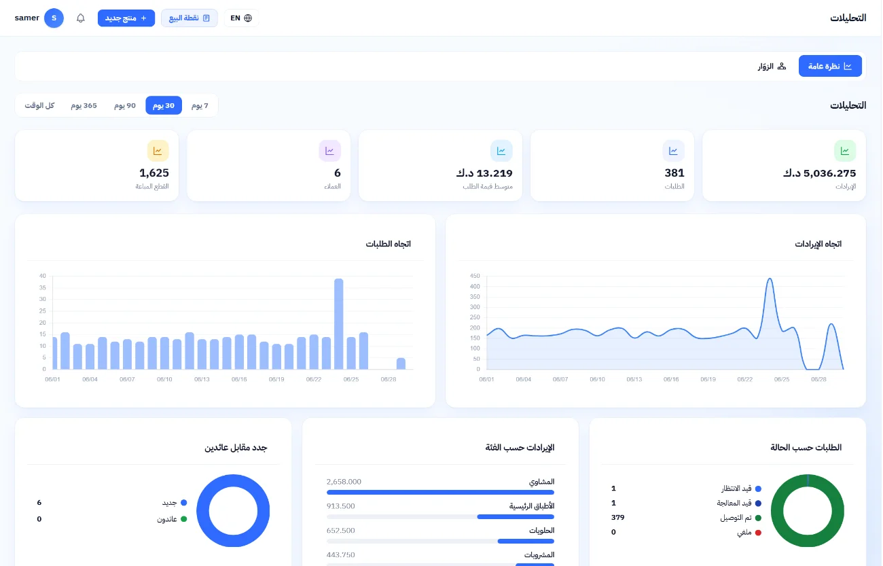Click the orders by status donut chart

click(808, 510)
